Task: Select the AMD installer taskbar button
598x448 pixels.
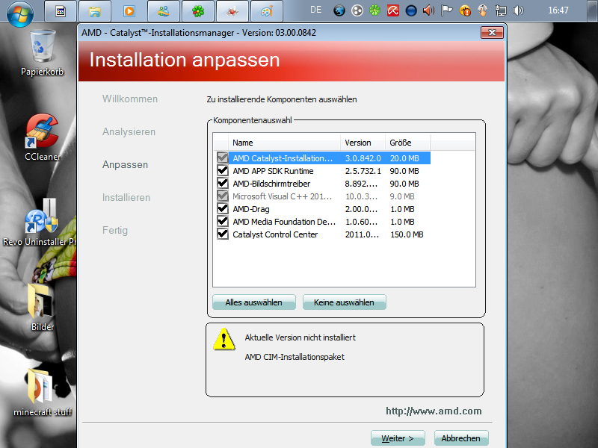Action: point(232,11)
